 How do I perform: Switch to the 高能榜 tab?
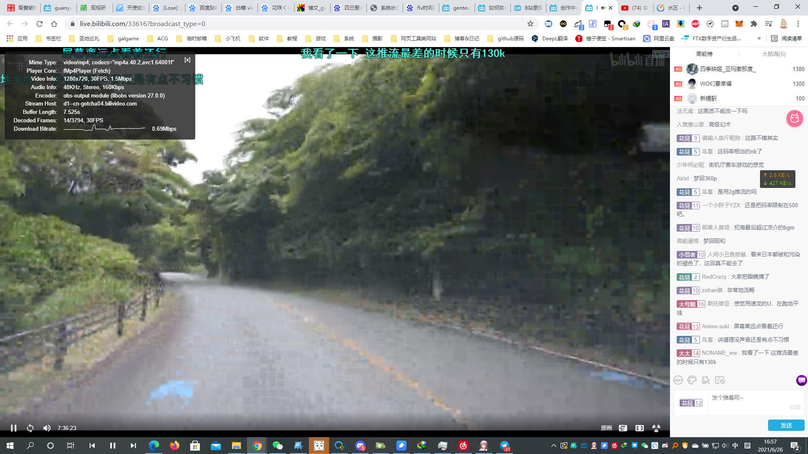point(704,54)
